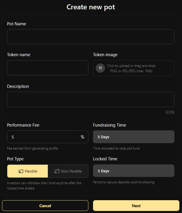Click the Performance Fee value field
182x213 pixels.
click(x=44, y=137)
